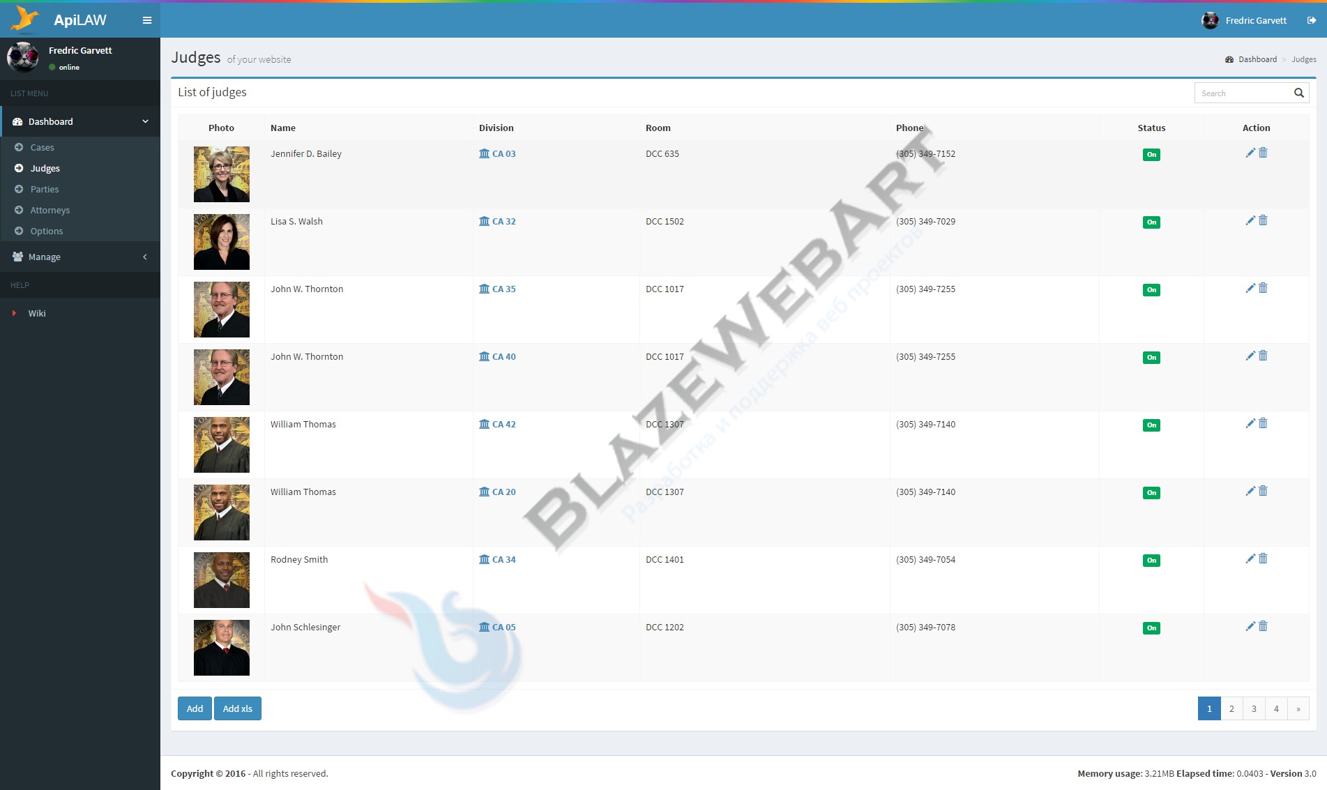Toggle On status for Rodney Smith
This screenshot has width=1327, height=790.
point(1151,561)
